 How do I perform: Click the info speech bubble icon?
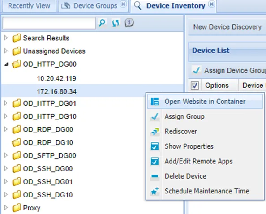tap(129, 22)
